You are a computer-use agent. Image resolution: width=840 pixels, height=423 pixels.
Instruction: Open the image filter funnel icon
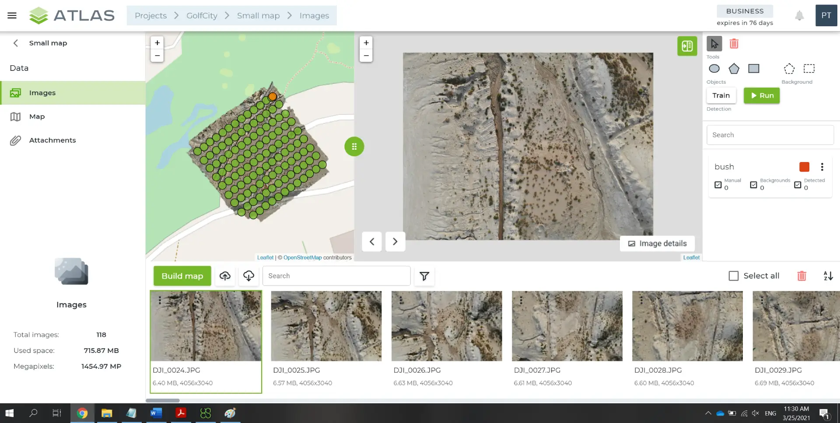pos(424,276)
